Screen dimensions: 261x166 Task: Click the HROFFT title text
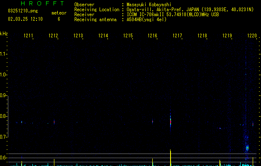pos(42,3)
